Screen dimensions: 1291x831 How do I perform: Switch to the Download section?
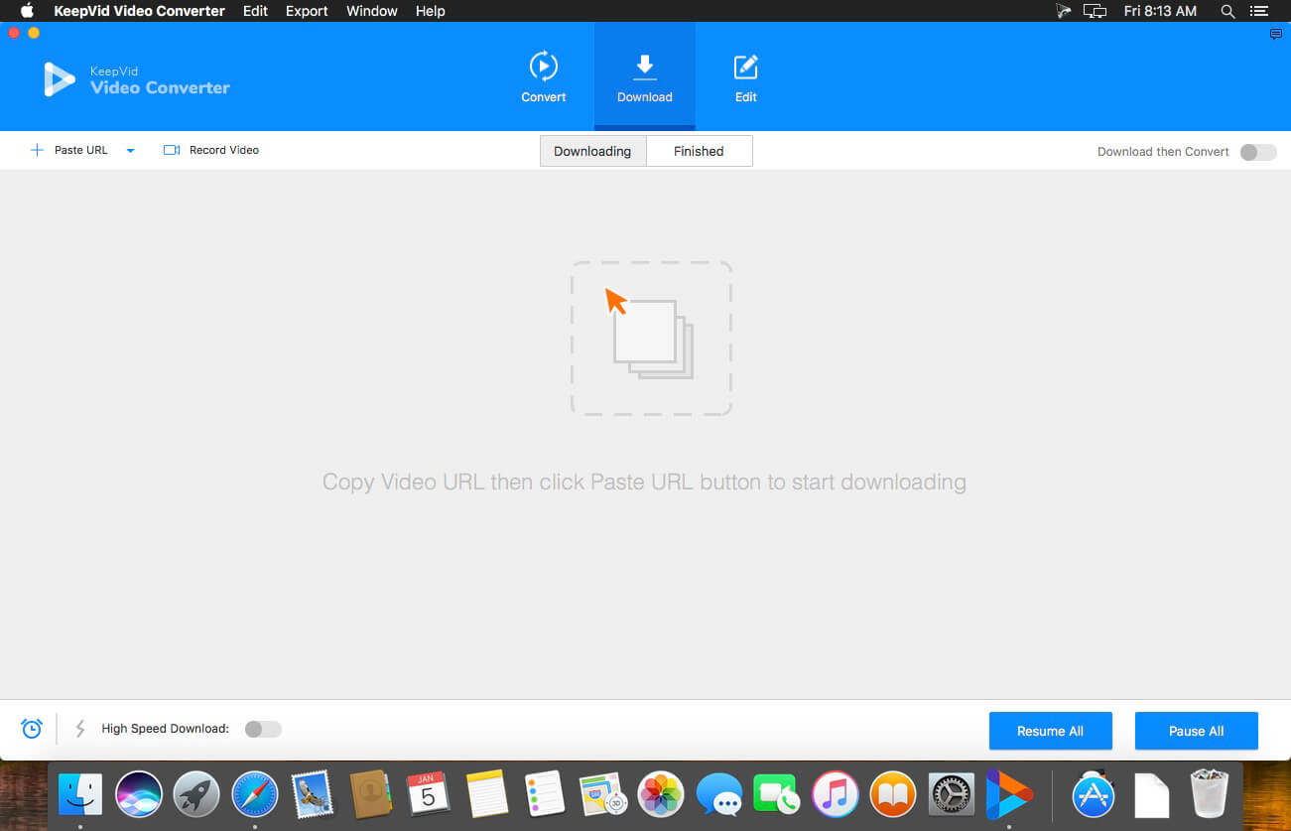click(645, 77)
